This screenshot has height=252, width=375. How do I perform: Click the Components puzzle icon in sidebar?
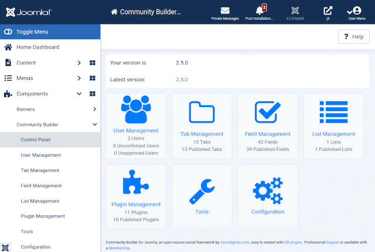(8, 94)
